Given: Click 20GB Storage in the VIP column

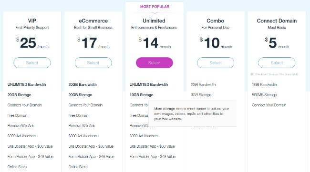Looking at the screenshot, I should tap(19, 95).
